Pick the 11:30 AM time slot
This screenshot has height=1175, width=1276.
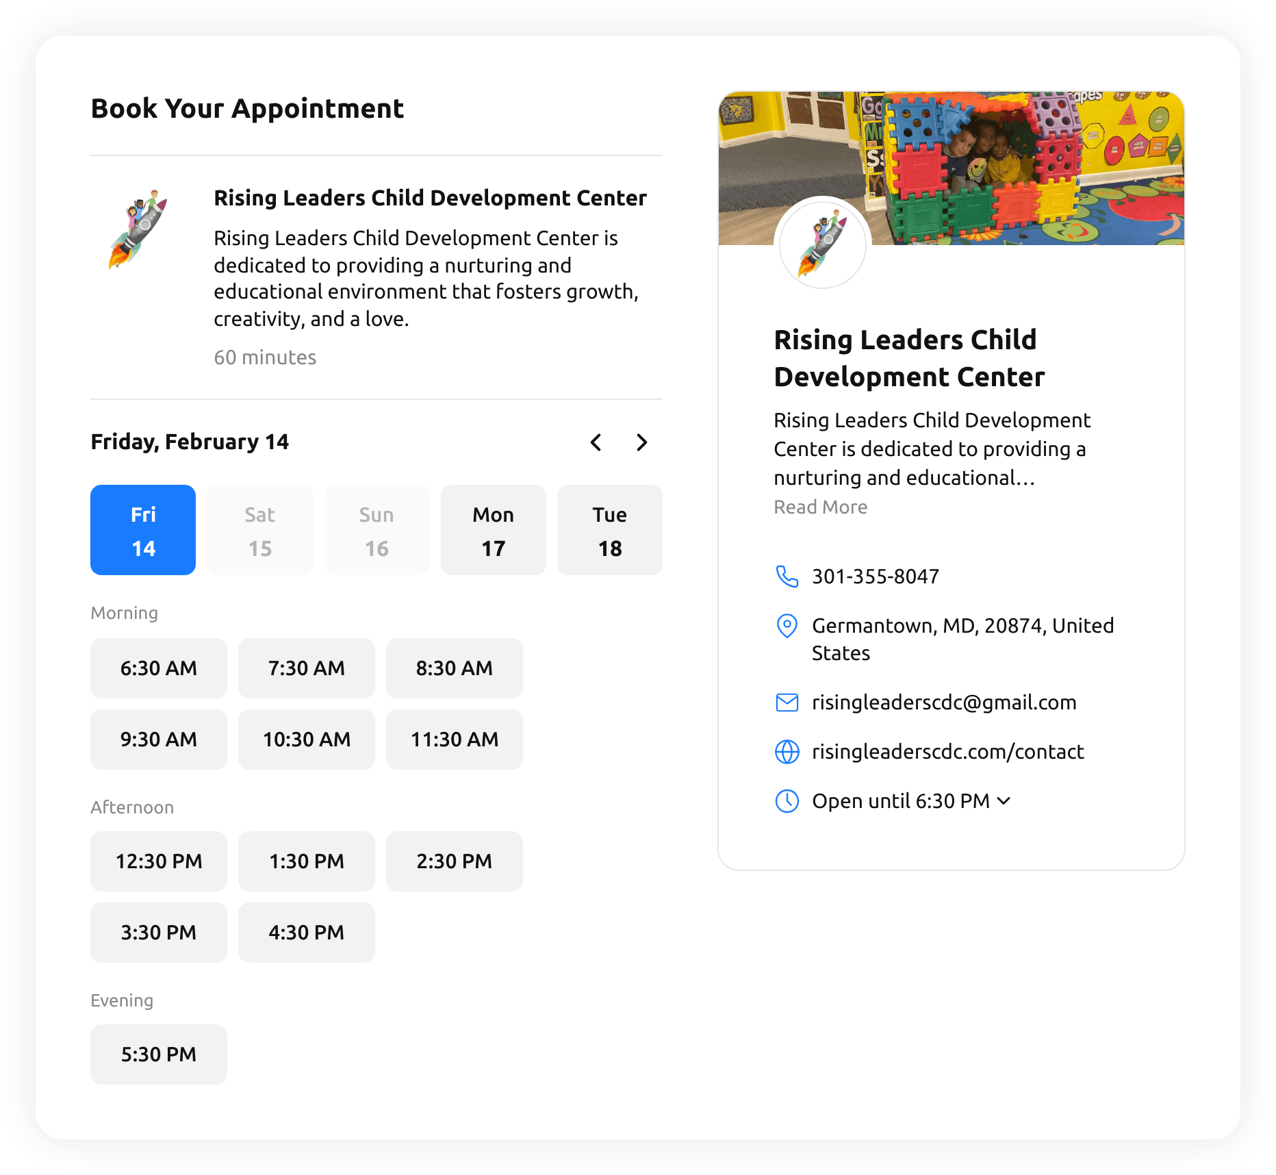coord(455,740)
